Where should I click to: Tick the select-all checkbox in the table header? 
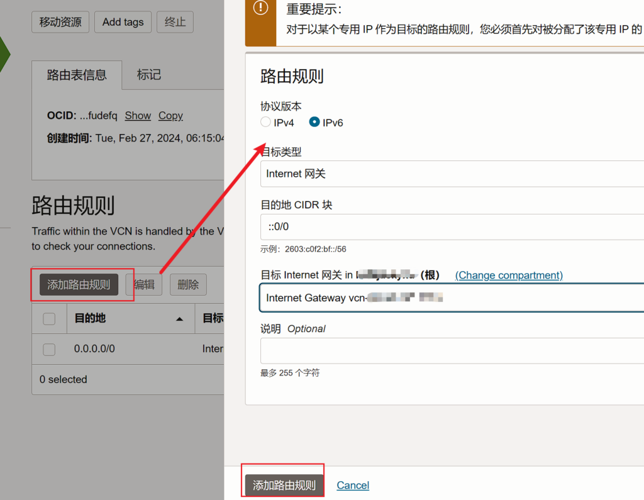click(x=49, y=319)
